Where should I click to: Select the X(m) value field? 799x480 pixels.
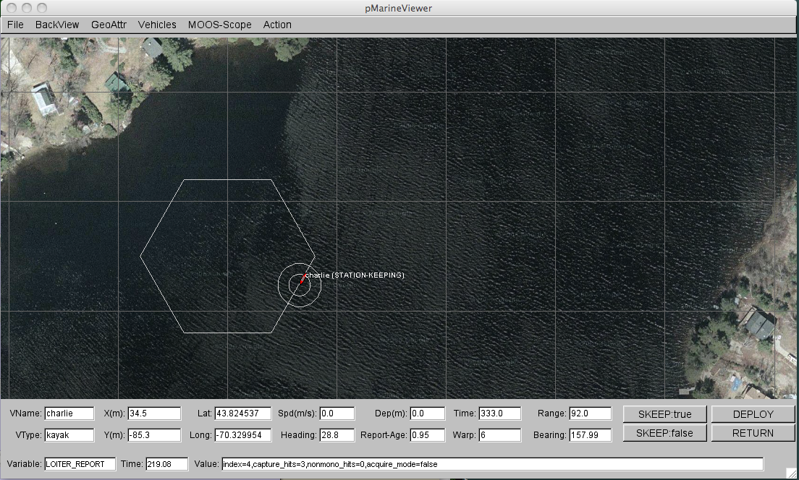click(x=153, y=414)
